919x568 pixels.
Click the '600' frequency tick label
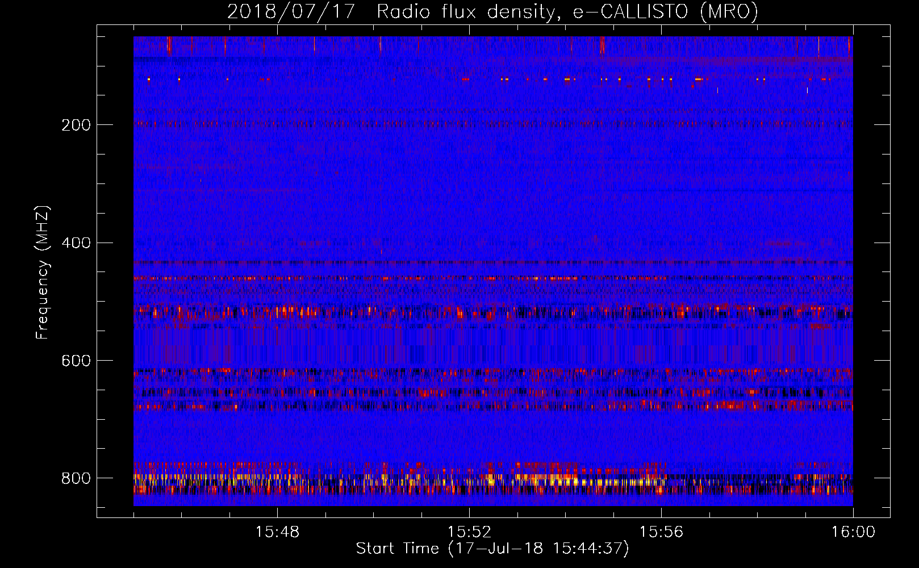point(76,361)
